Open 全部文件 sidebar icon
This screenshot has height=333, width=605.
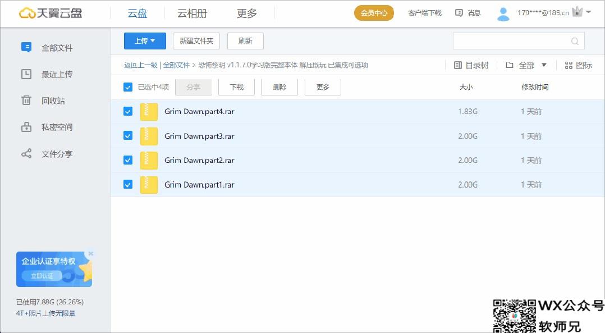click(26, 47)
